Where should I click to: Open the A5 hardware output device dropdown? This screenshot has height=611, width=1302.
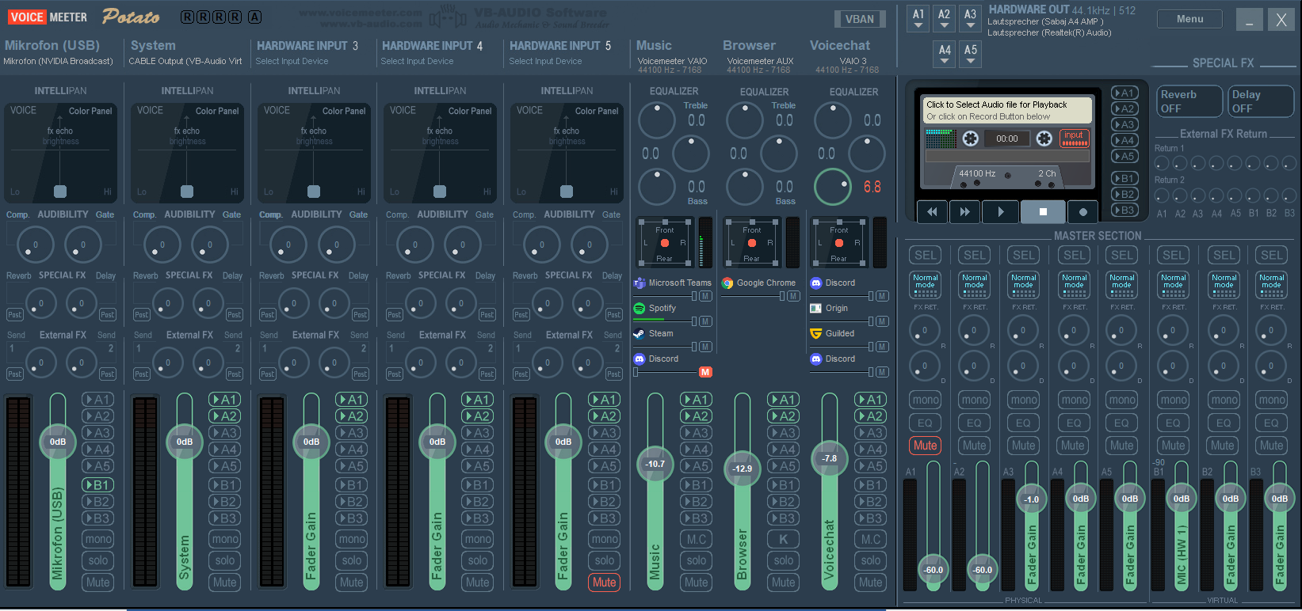click(971, 54)
